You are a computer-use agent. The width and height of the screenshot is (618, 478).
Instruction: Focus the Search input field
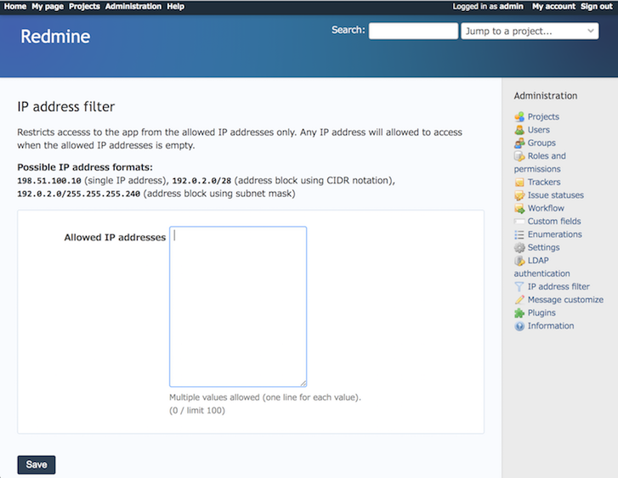(413, 31)
